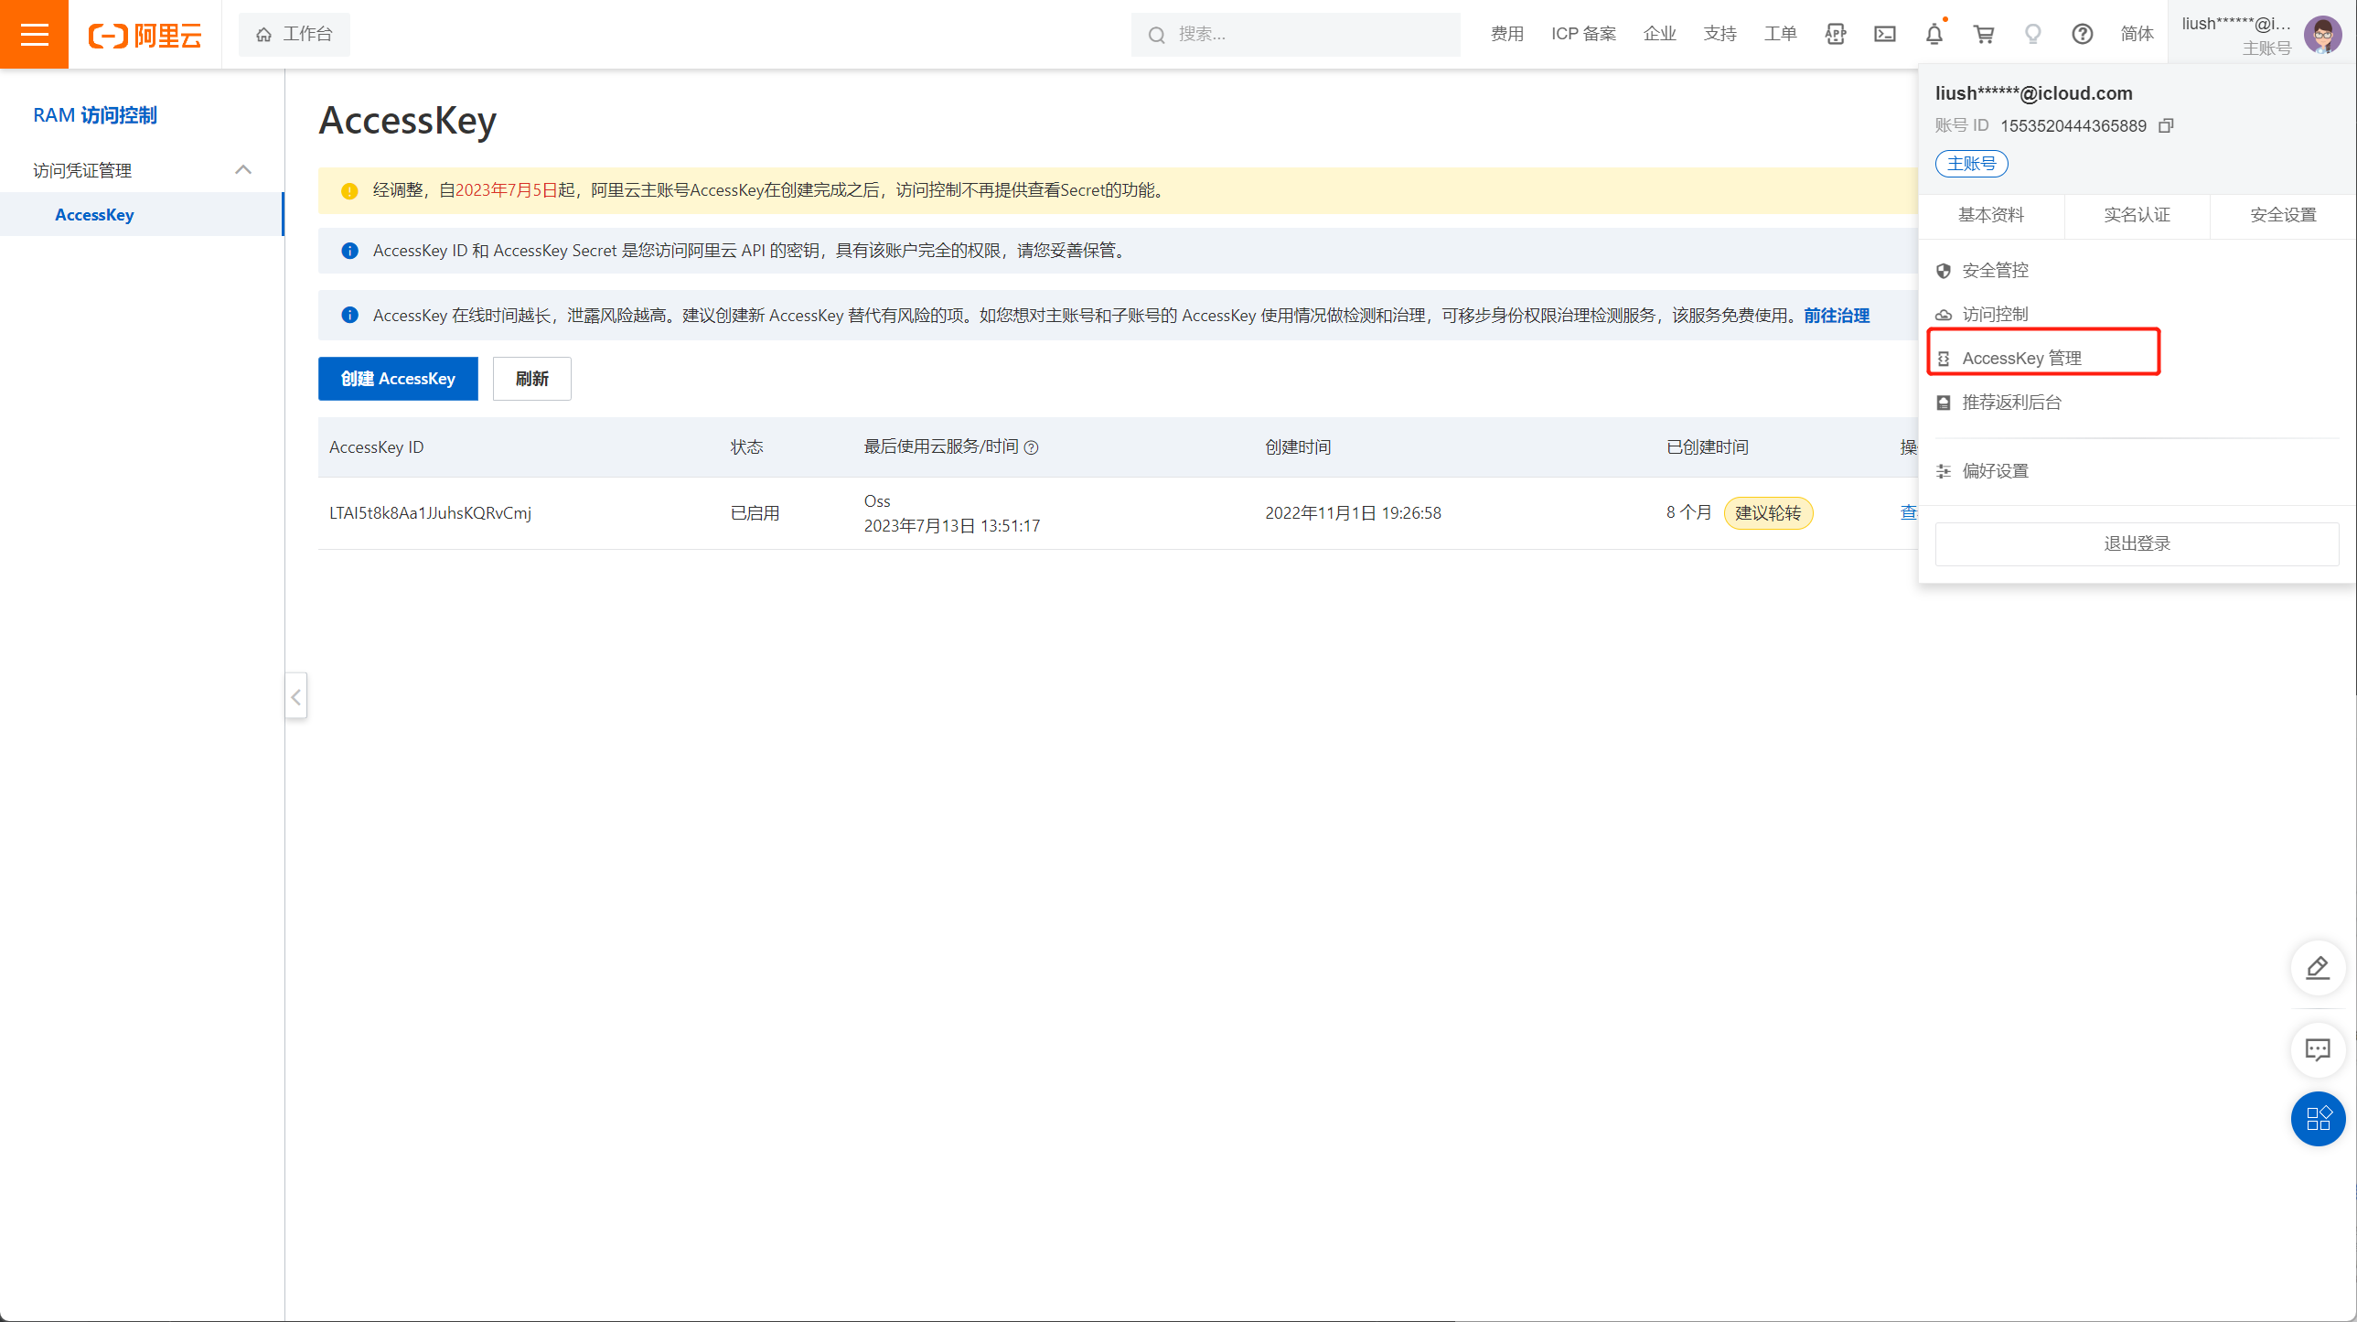Click the 已创建时间 column header
Image resolution: width=2357 pixels, height=1322 pixels.
click(x=1708, y=447)
